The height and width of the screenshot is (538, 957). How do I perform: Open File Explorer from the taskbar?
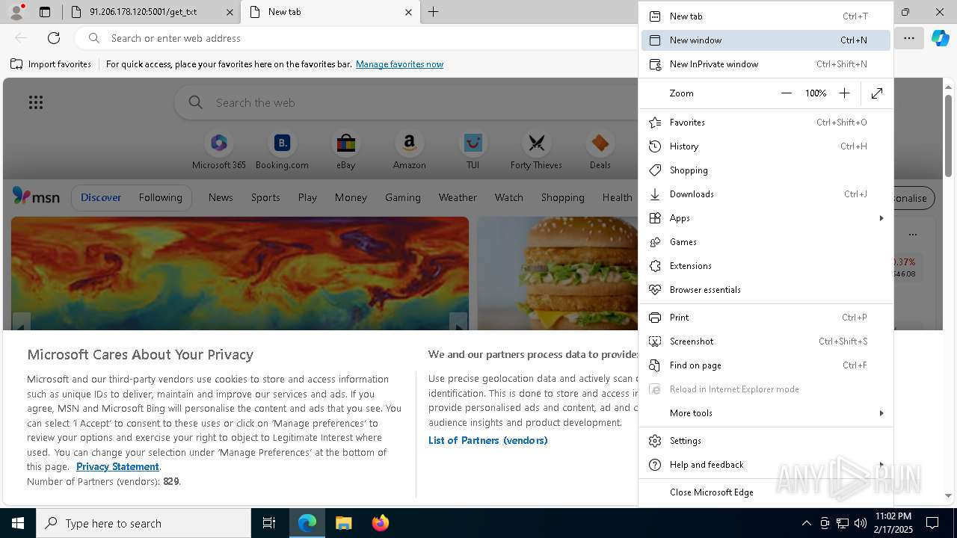[x=343, y=523]
